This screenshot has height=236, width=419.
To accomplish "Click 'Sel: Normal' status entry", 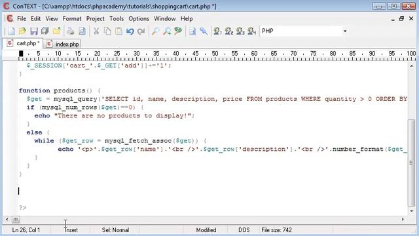I will tap(115, 230).
